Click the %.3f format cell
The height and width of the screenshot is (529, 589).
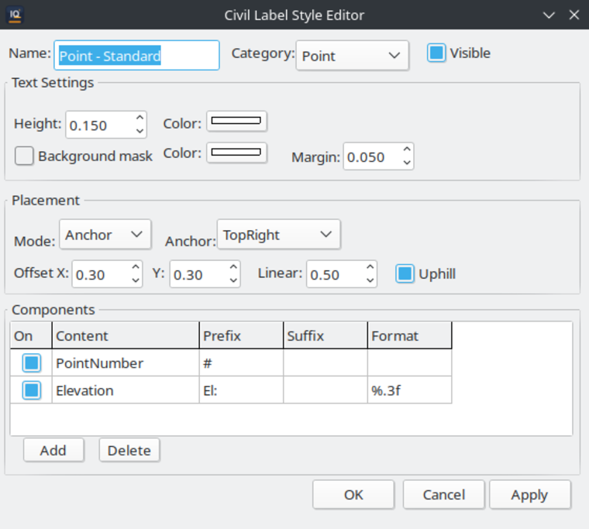(409, 390)
